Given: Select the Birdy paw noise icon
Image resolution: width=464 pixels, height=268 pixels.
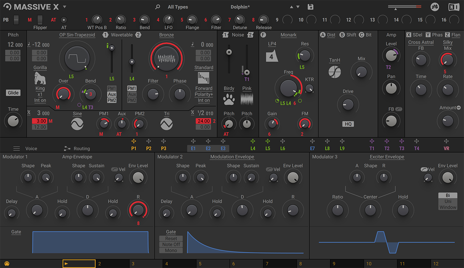Looking at the screenshot, I should point(229,99).
